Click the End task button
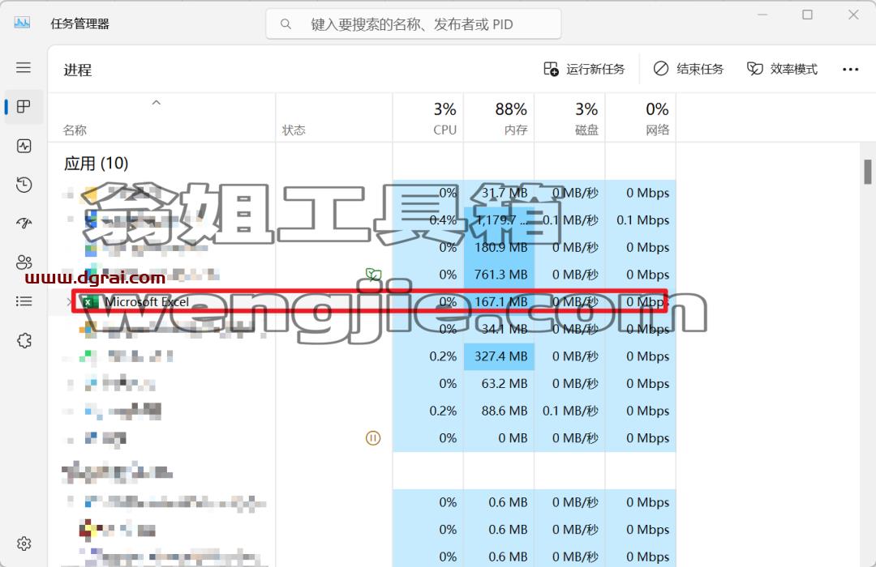The width and height of the screenshot is (876, 567). tap(689, 69)
